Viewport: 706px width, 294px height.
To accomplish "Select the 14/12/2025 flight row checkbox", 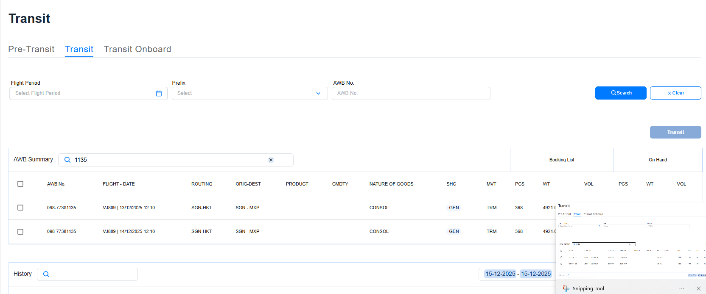I will (x=20, y=232).
